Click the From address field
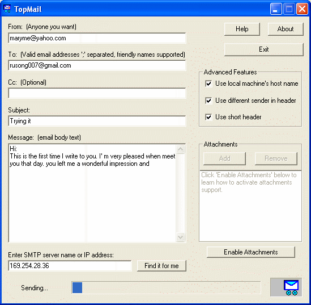Screen dimensions: 311x305 97,38
